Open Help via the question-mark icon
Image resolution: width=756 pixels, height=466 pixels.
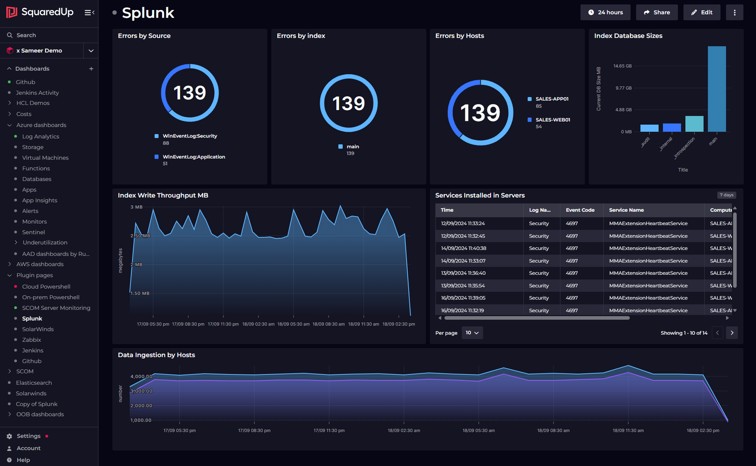point(9,459)
